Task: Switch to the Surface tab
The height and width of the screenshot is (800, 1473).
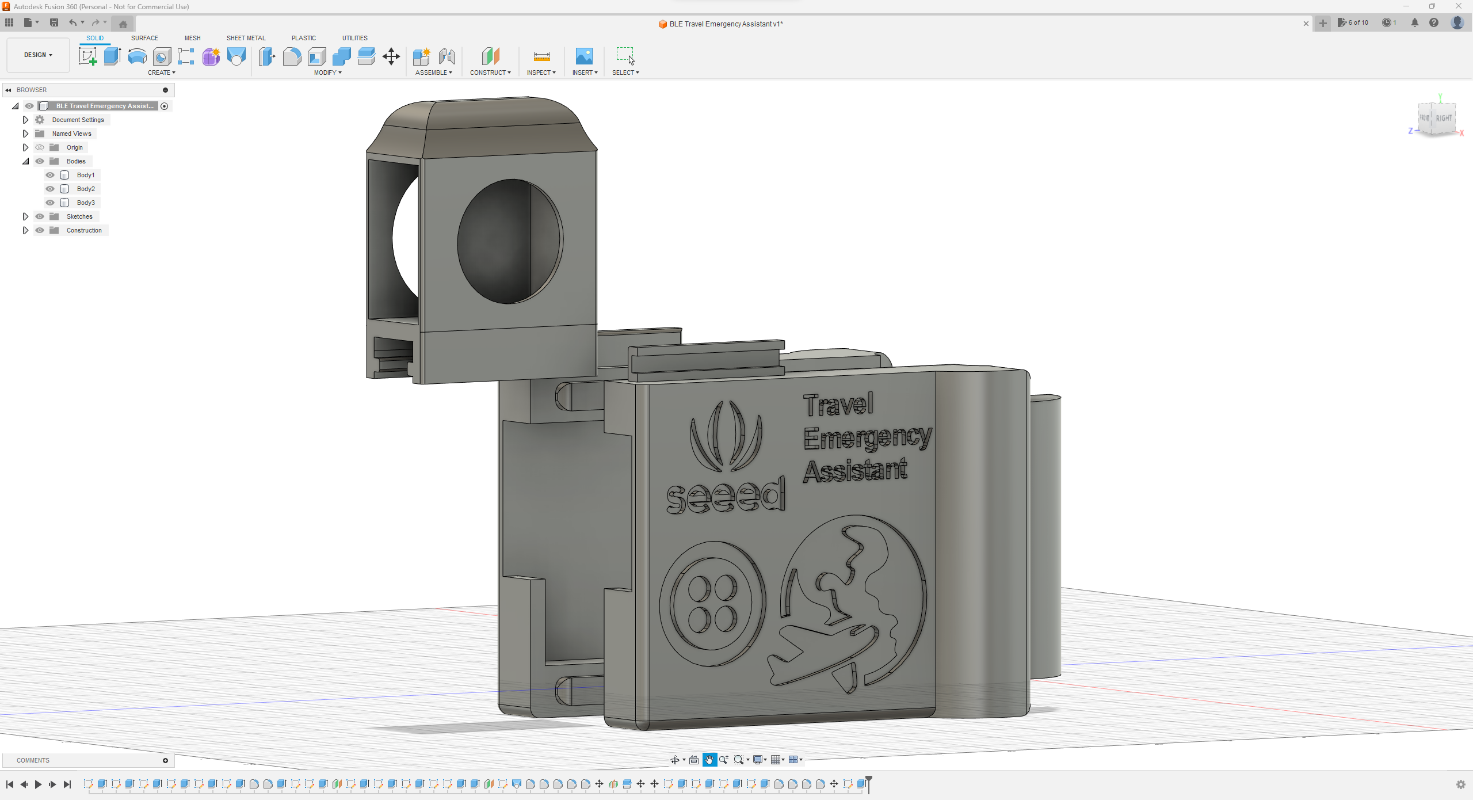Action: pyautogui.click(x=144, y=38)
